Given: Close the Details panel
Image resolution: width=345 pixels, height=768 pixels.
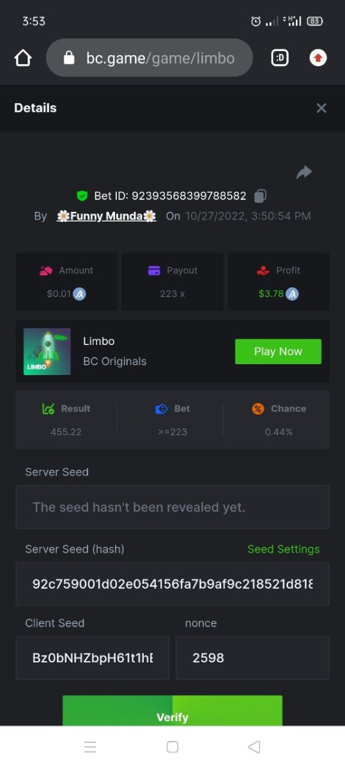Looking at the screenshot, I should click(321, 108).
